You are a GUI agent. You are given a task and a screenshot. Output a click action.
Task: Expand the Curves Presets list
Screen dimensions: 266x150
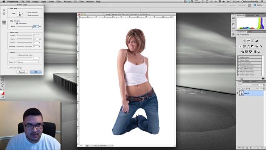click(x=239, y=60)
